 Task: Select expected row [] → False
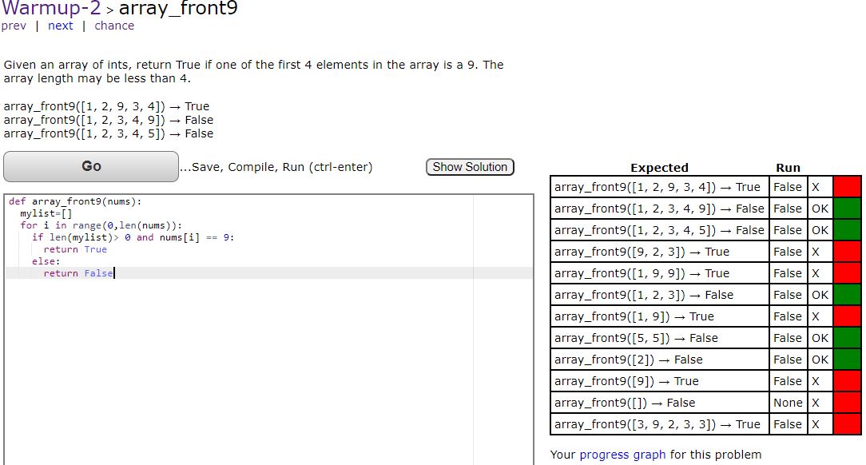[659, 403]
